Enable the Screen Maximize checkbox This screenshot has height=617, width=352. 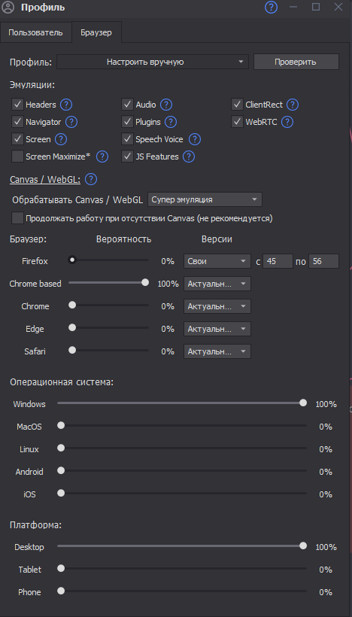17,157
